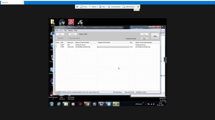Click the network signal tray icon
The image size is (215, 120).
point(151,104)
